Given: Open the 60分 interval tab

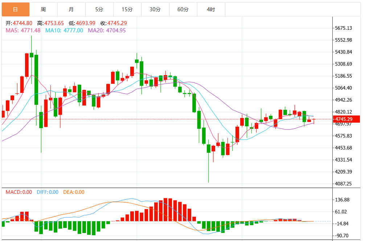Looking at the screenshot, I should pos(183,9).
